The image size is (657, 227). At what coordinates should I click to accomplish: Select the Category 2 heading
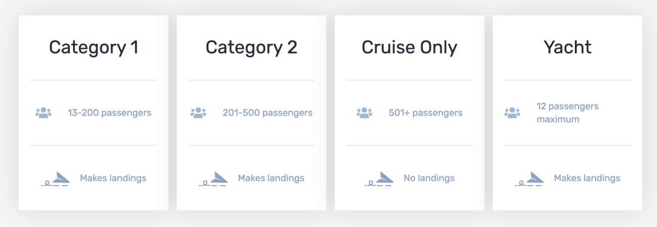coord(251,47)
